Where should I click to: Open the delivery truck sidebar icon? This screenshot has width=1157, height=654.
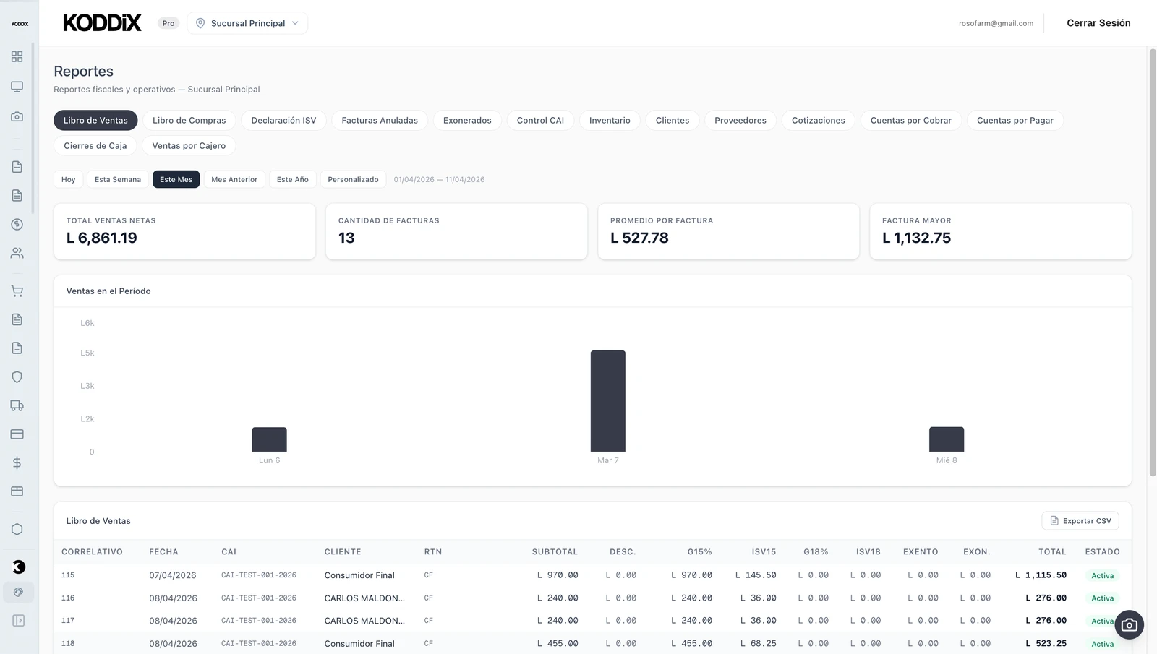[x=17, y=405]
